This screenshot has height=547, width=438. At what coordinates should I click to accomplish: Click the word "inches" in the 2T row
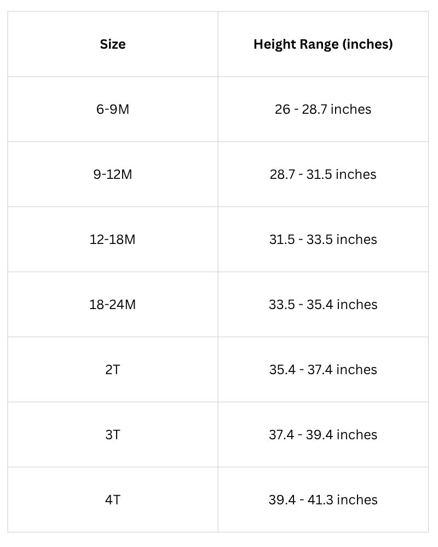(356, 370)
